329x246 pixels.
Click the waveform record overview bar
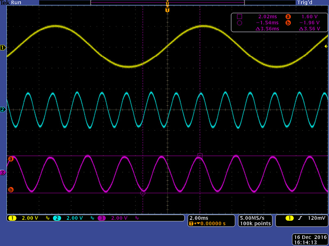pyautogui.click(x=167, y=2)
